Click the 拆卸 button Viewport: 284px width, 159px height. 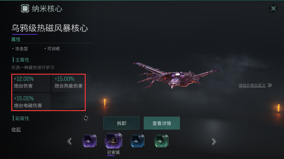point(122,123)
